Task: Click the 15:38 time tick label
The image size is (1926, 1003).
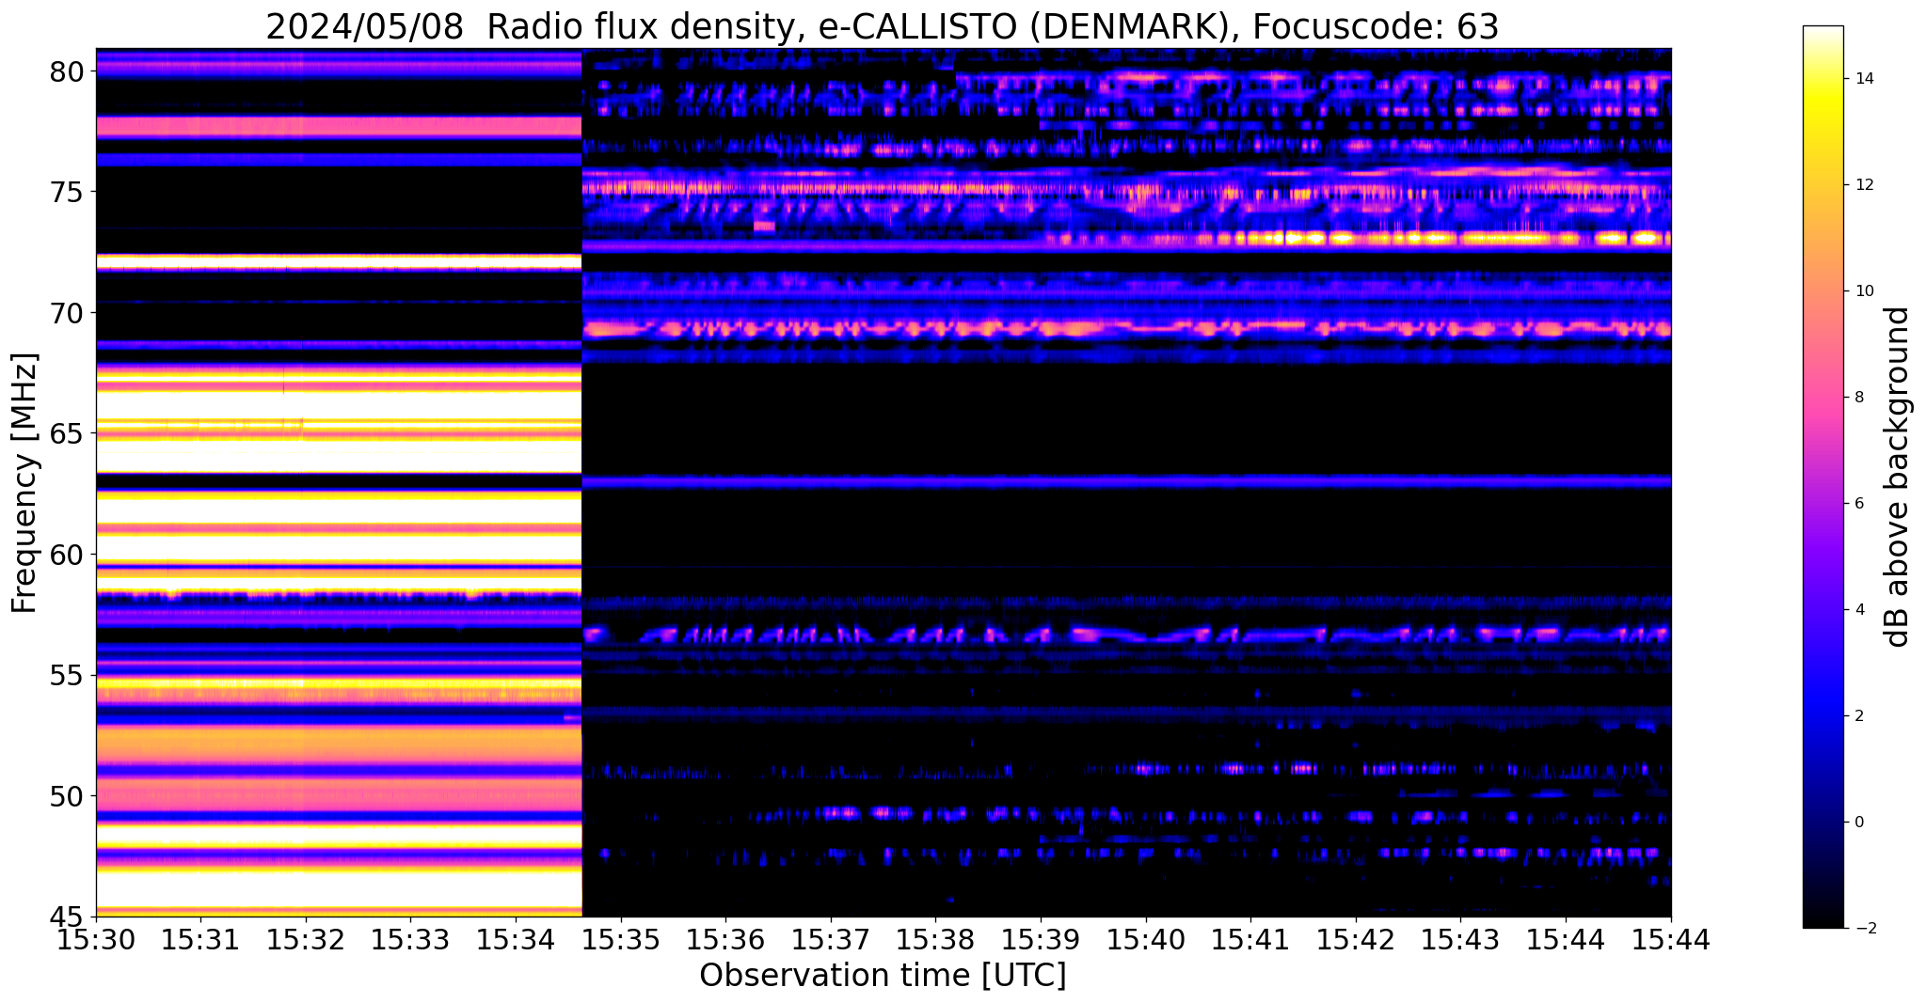Action: (x=935, y=939)
